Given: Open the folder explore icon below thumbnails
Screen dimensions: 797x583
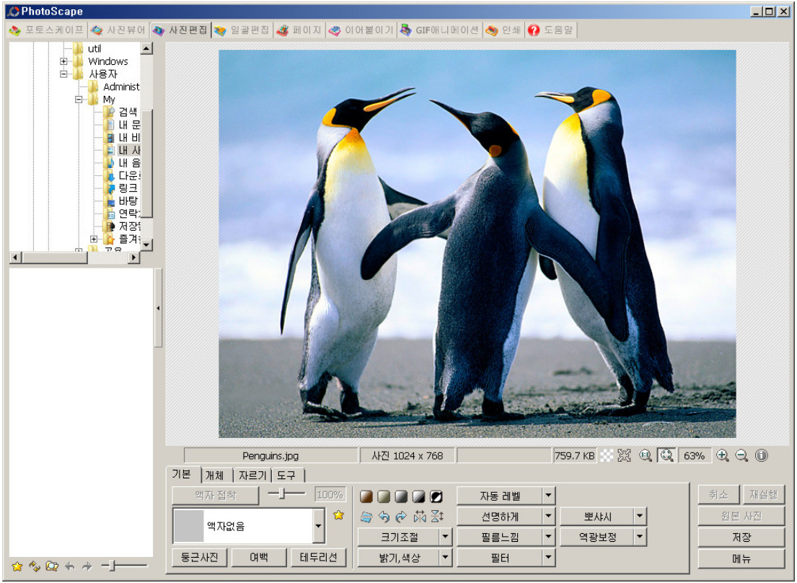Looking at the screenshot, I should click(x=52, y=566).
